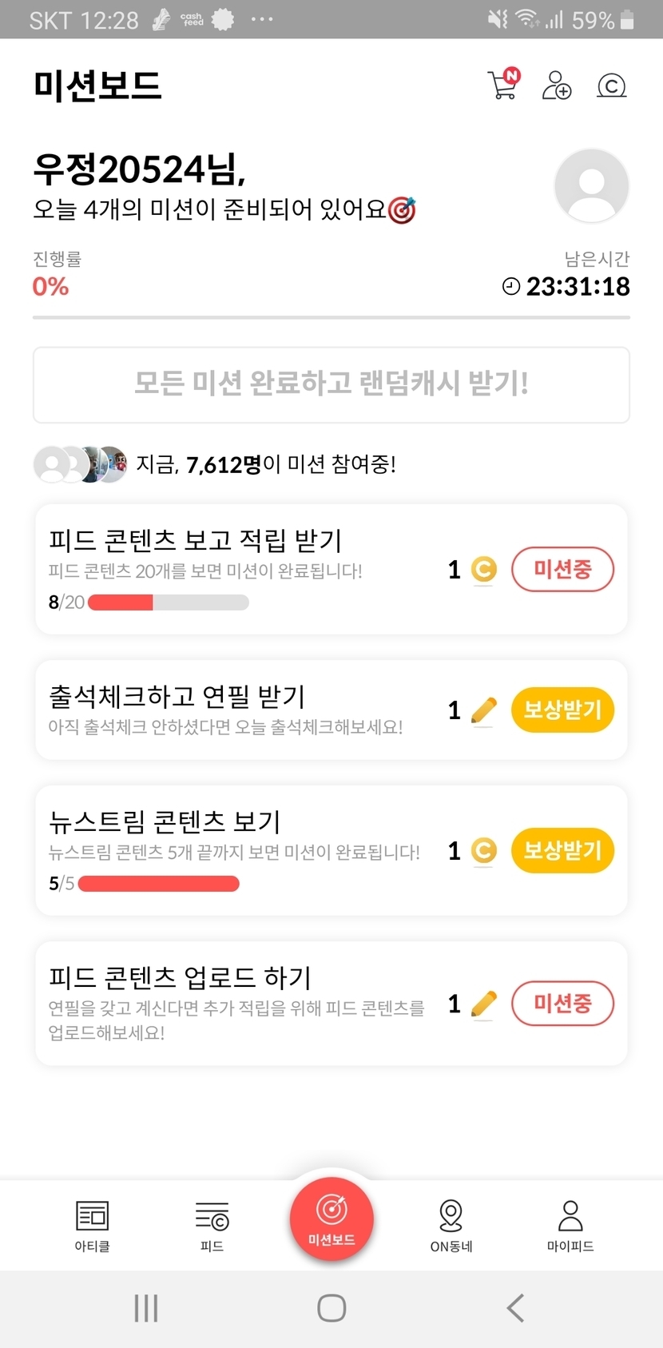Tap the center 미션보드 tab button
The image size is (663, 1348).
pyautogui.click(x=331, y=1219)
